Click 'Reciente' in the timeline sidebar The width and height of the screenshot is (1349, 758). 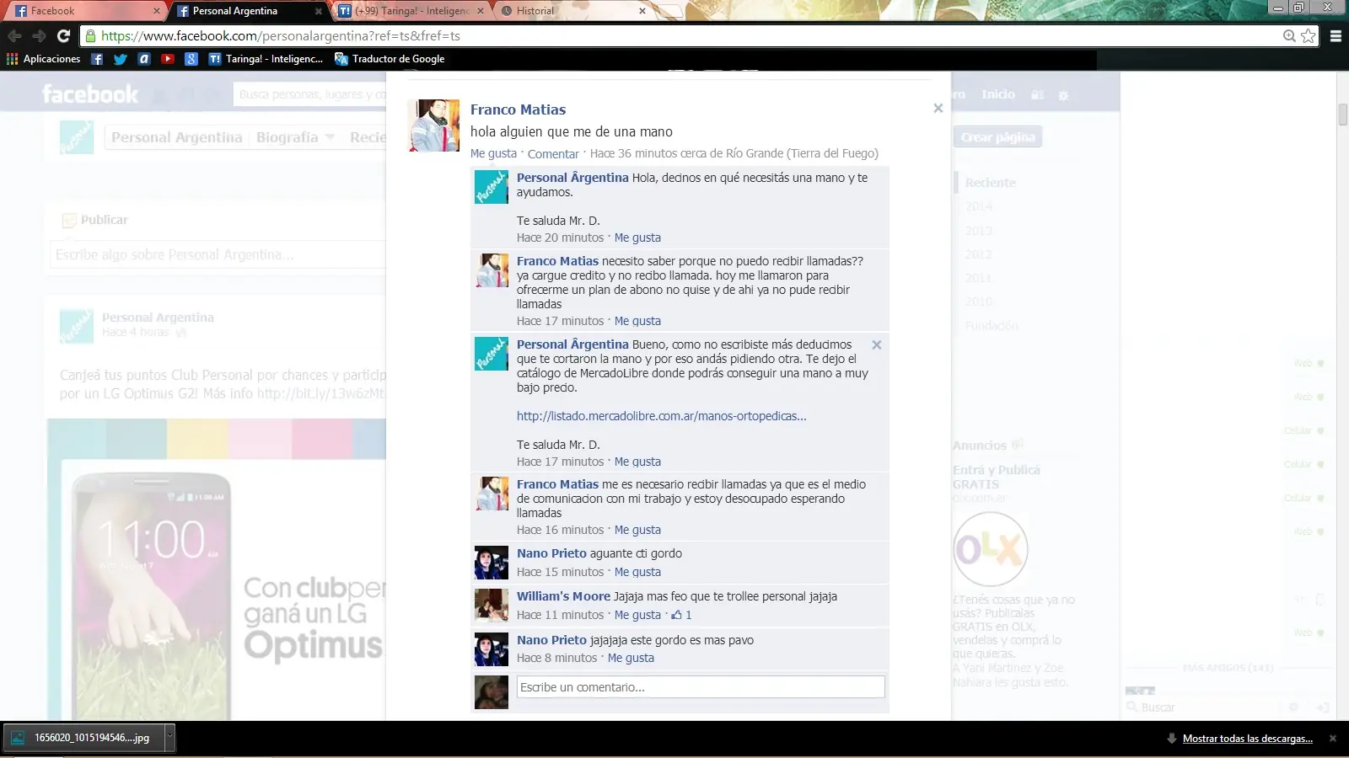[x=991, y=183]
